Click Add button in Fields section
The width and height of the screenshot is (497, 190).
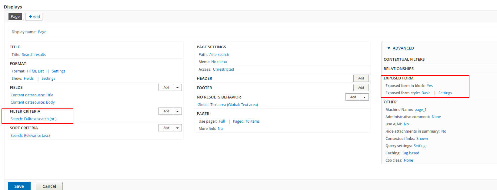[x=166, y=87]
